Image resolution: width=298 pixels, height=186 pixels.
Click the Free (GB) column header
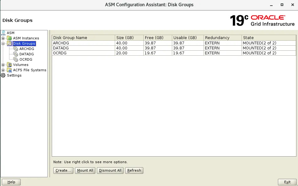click(x=158, y=38)
